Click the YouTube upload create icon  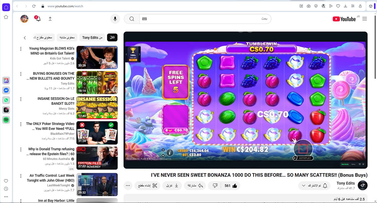[50, 19]
